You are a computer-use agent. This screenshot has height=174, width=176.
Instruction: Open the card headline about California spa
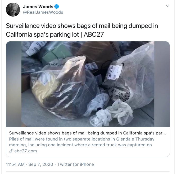pos(87,133)
